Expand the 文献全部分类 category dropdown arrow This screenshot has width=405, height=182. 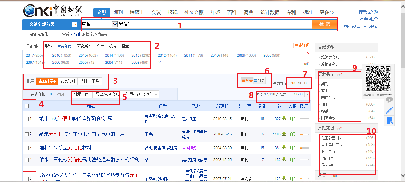[x=74, y=24]
